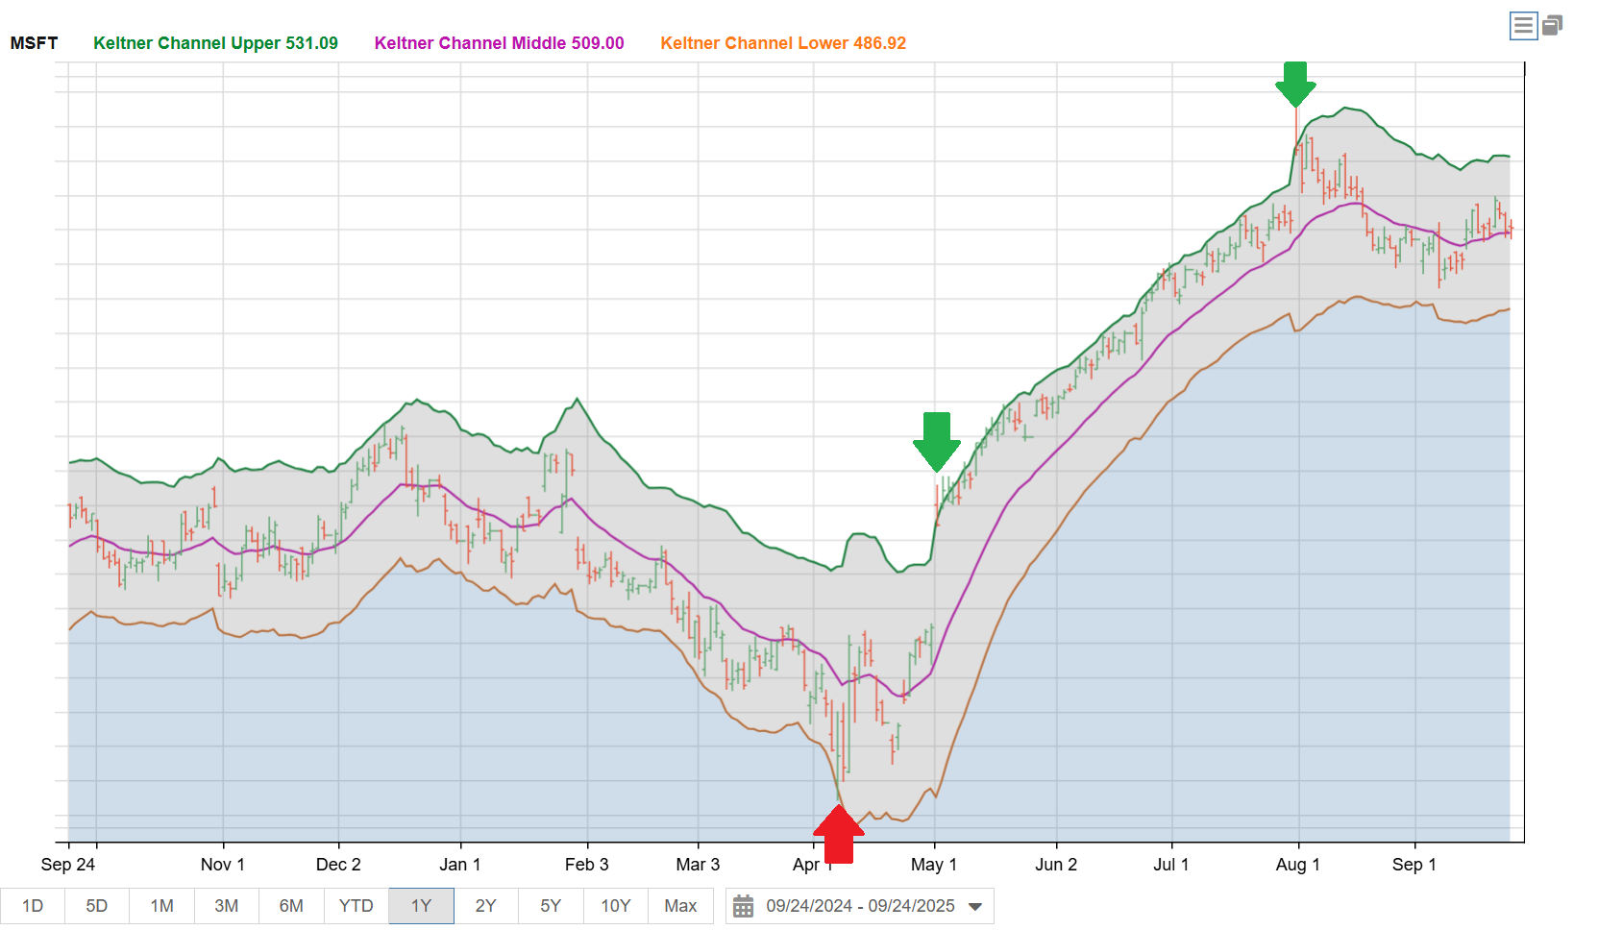Toggle the Keltner Channel Lower legend item
1598x930 pixels.
782,43
